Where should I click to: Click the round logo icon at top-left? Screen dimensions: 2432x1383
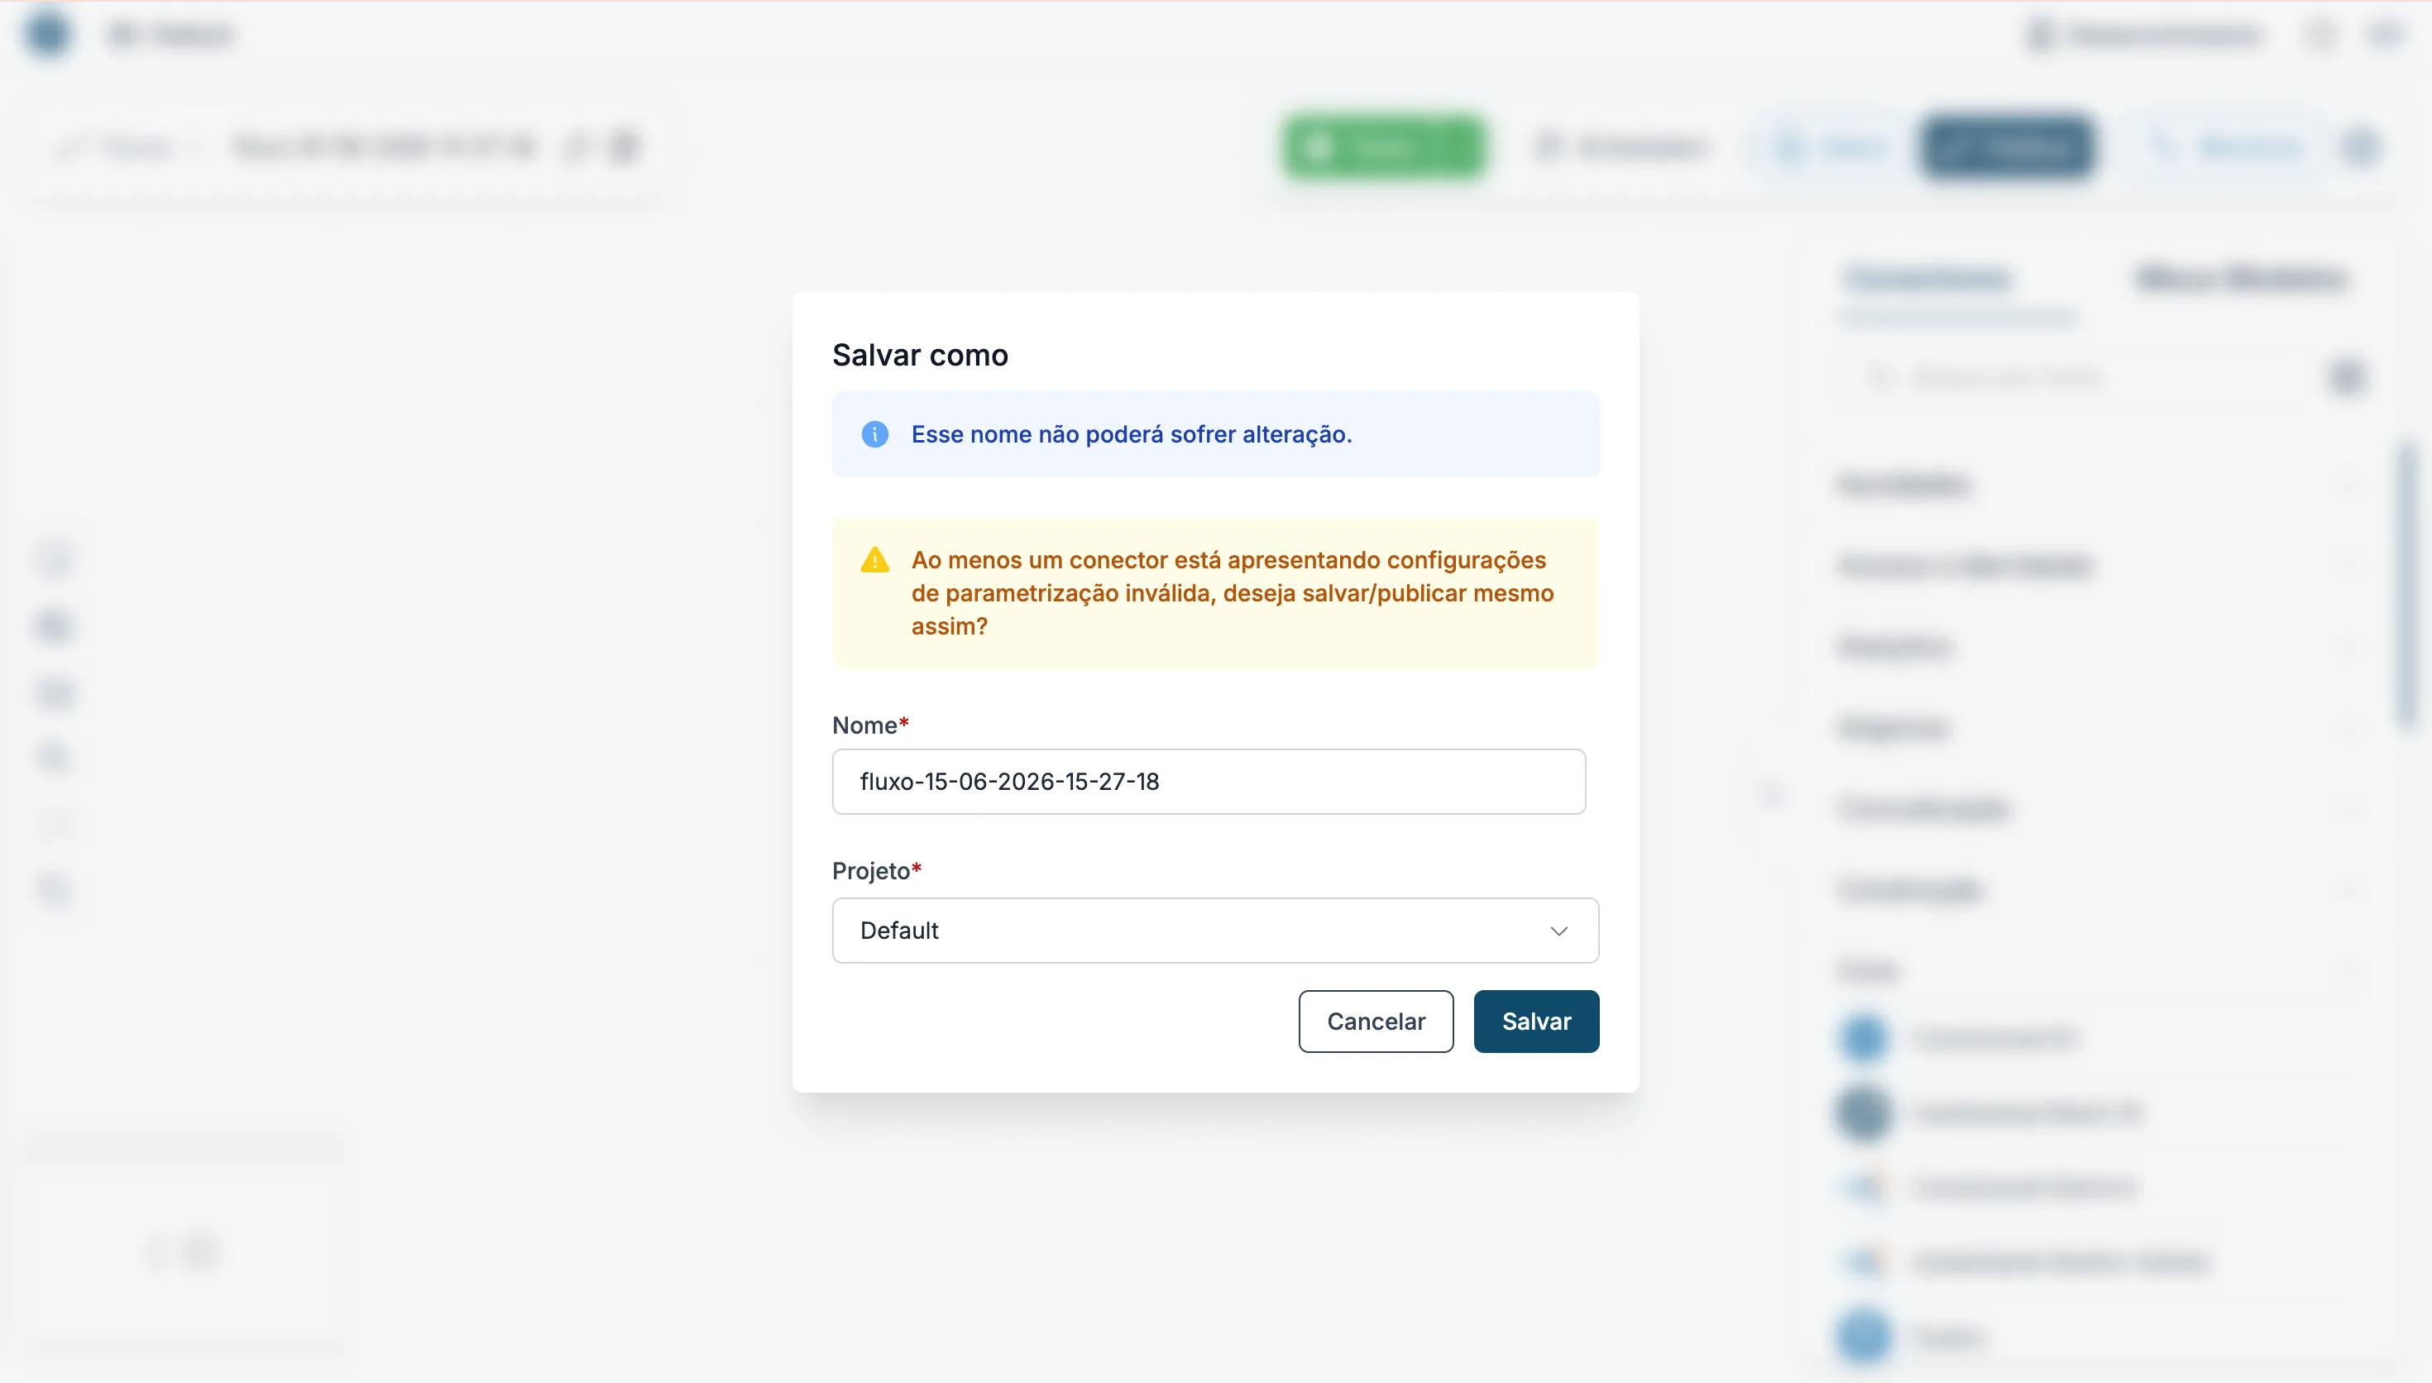[x=47, y=34]
